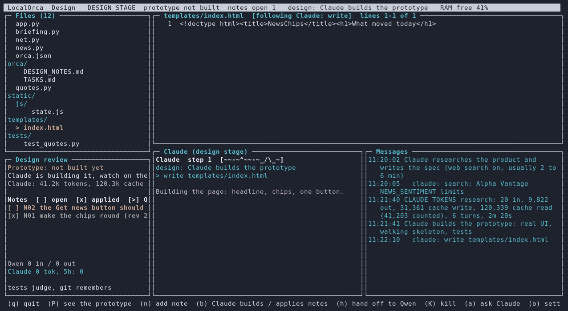This screenshot has width=568, height=311.
Task: Open state.js file
Action: (x=48, y=112)
